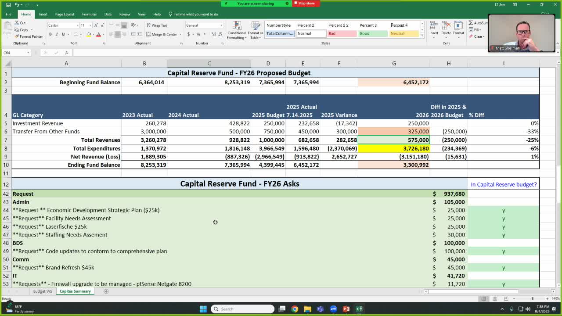Toggle Middle Align icon
The height and width of the screenshot is (316, 562).
[x=118, y=25]
